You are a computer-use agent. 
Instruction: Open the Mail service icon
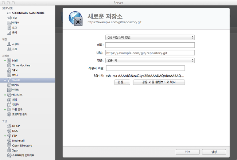click(x=9, y=61)
